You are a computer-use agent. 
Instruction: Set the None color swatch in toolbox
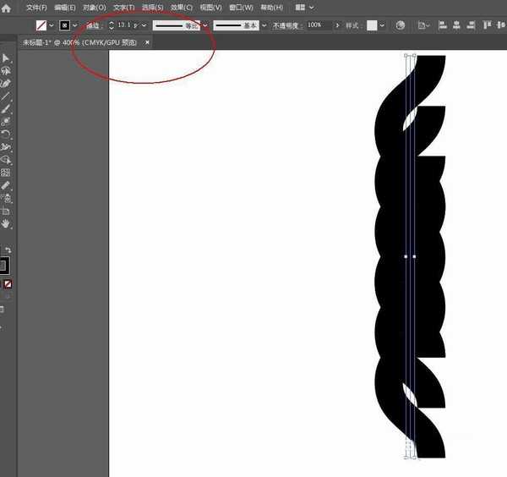pos(8,284)
